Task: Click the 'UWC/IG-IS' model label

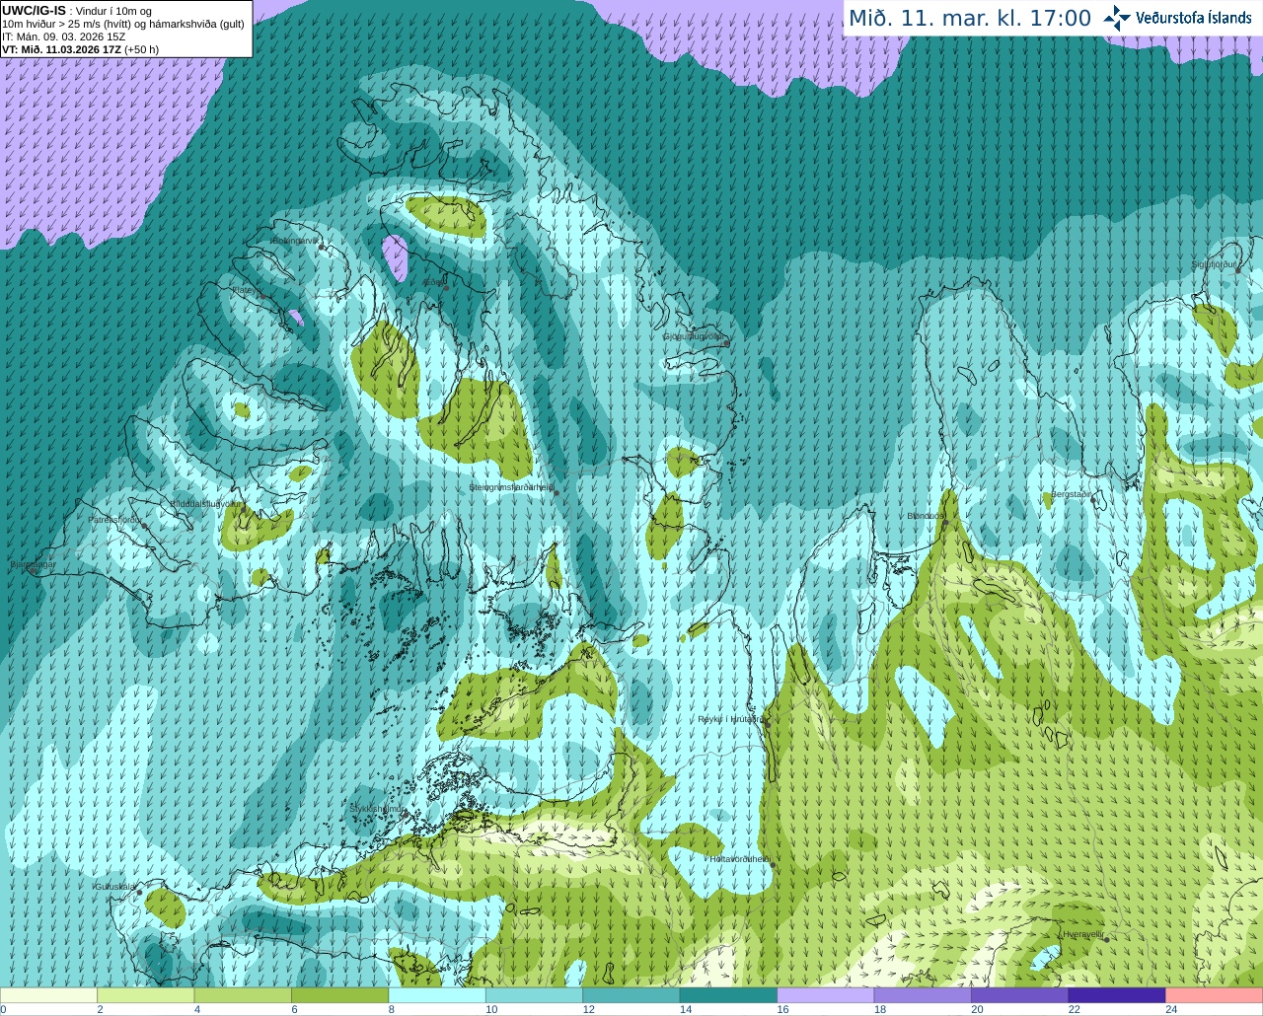Action: [34, 10]
